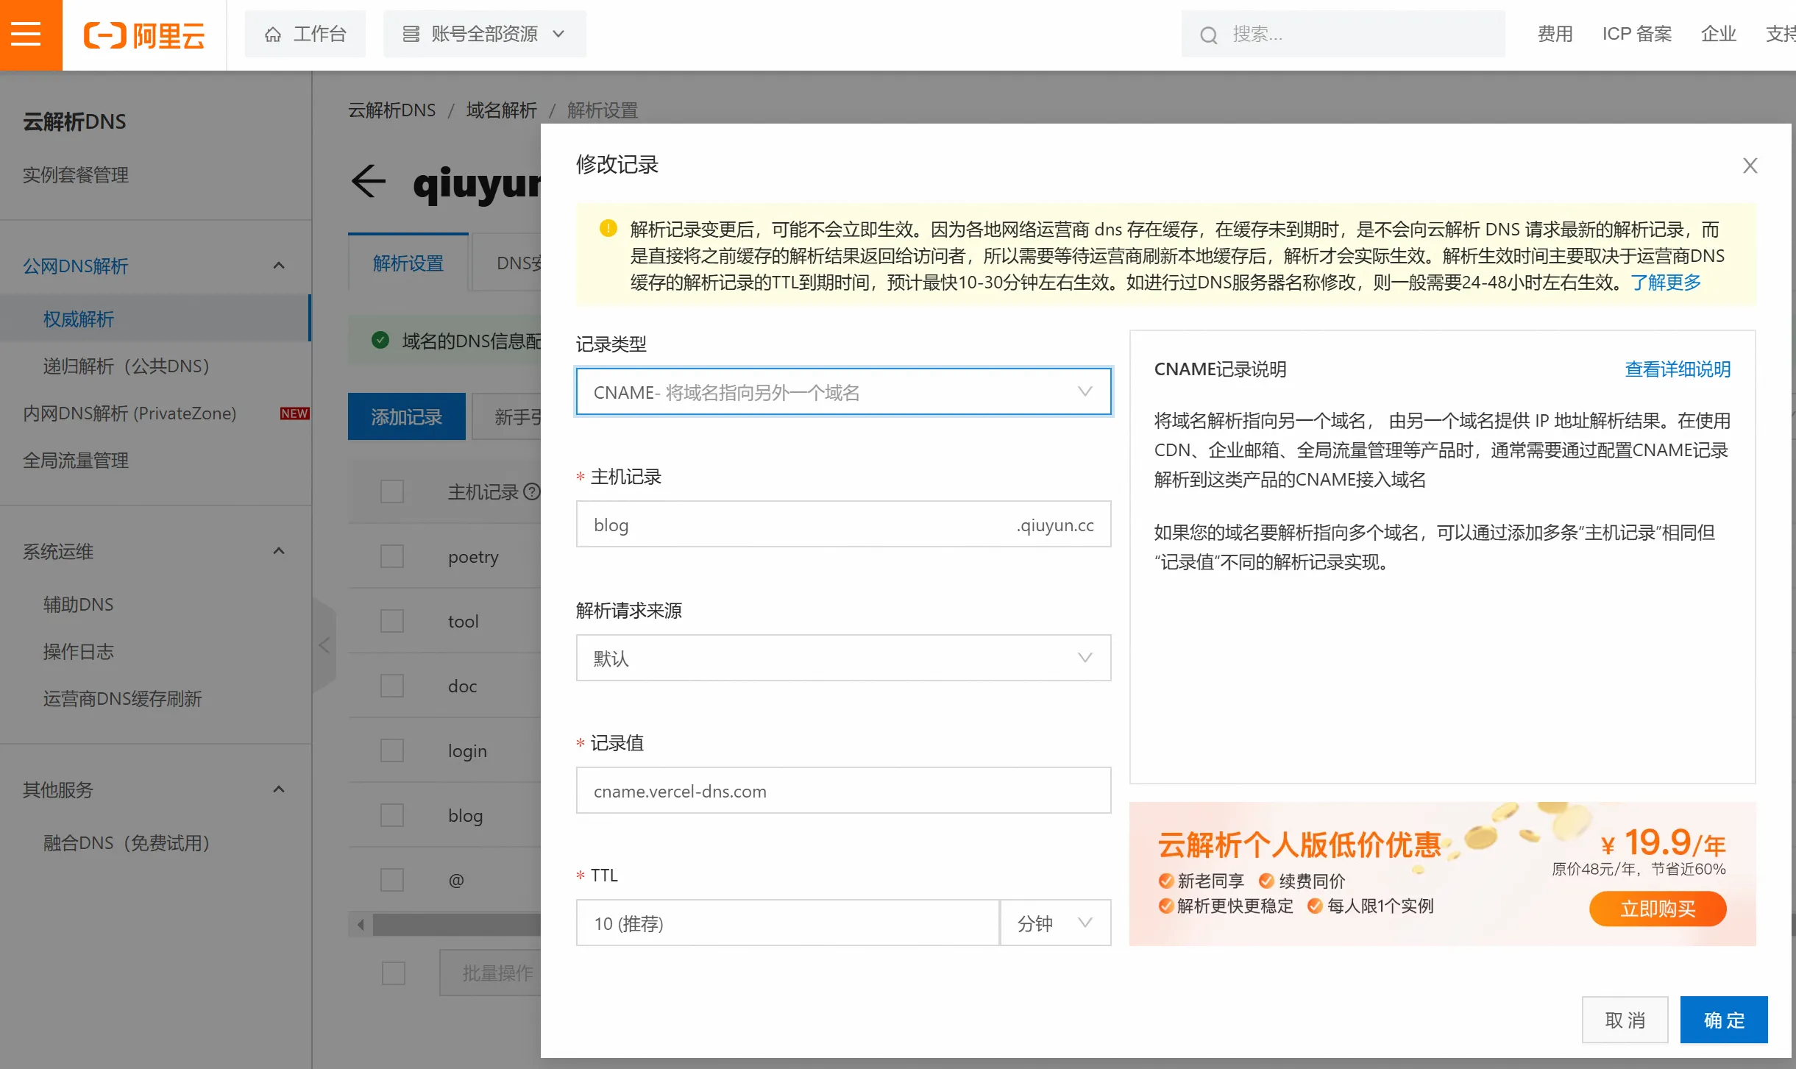Open 内网DNS解析 (PrivateZone)
This screenshot has width=1796, height=1069.
pyautogui.click(x=129, y=413)
